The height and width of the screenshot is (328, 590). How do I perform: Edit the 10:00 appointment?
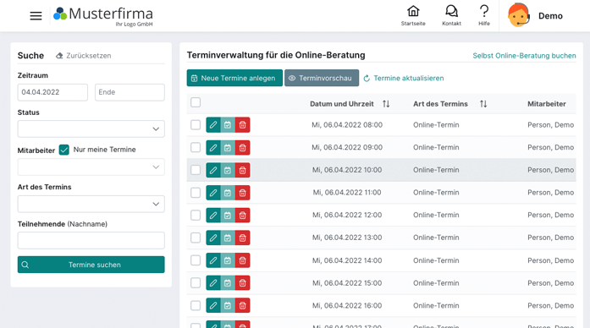pyautogui.click(x=213, y=170)
